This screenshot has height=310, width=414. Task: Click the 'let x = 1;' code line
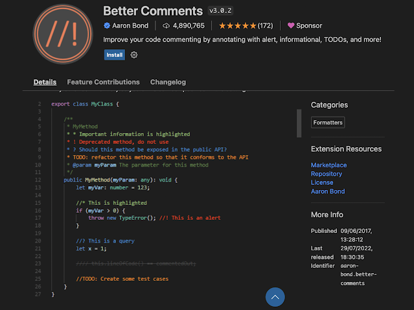point(91,248)
